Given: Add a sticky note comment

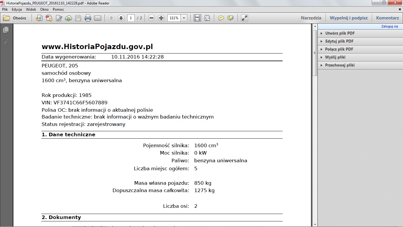Looking at the screenshot, I should tap(221, 18).
